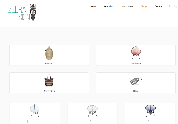
Task: Click the red chair image for Meubelen
Action: tap(136, 53)
